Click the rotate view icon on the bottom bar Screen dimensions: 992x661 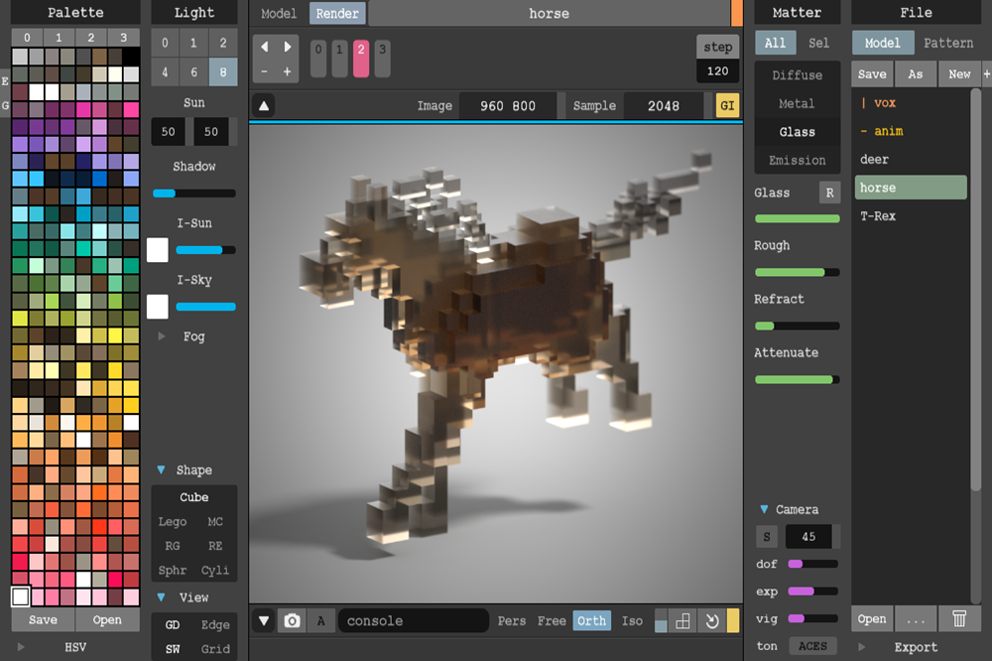click(710, 620)
